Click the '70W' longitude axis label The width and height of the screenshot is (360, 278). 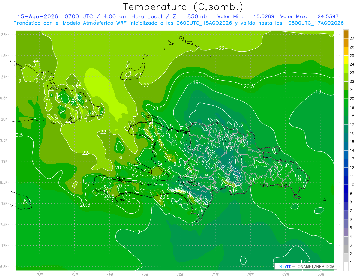tap(250, 274)
